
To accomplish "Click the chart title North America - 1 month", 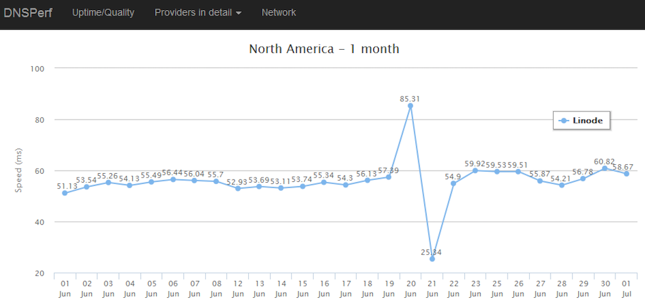I will 324,49.
